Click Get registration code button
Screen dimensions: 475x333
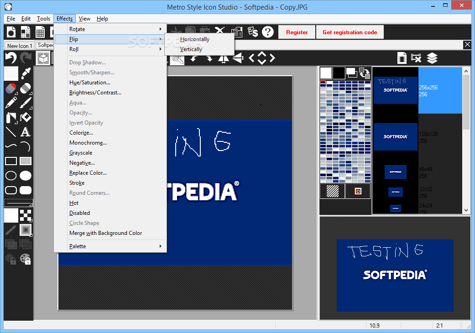click(x=350, y=32)
